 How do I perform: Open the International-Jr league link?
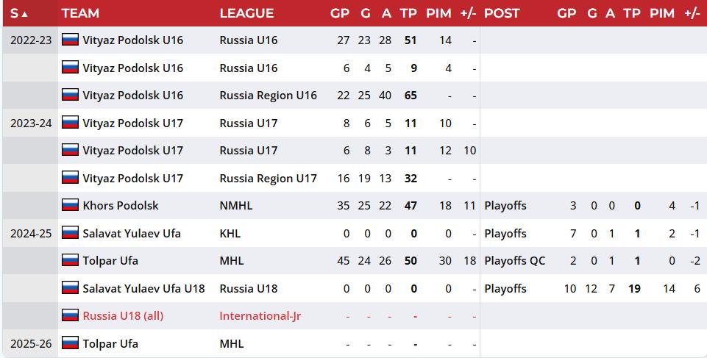[x=260, y=315]
